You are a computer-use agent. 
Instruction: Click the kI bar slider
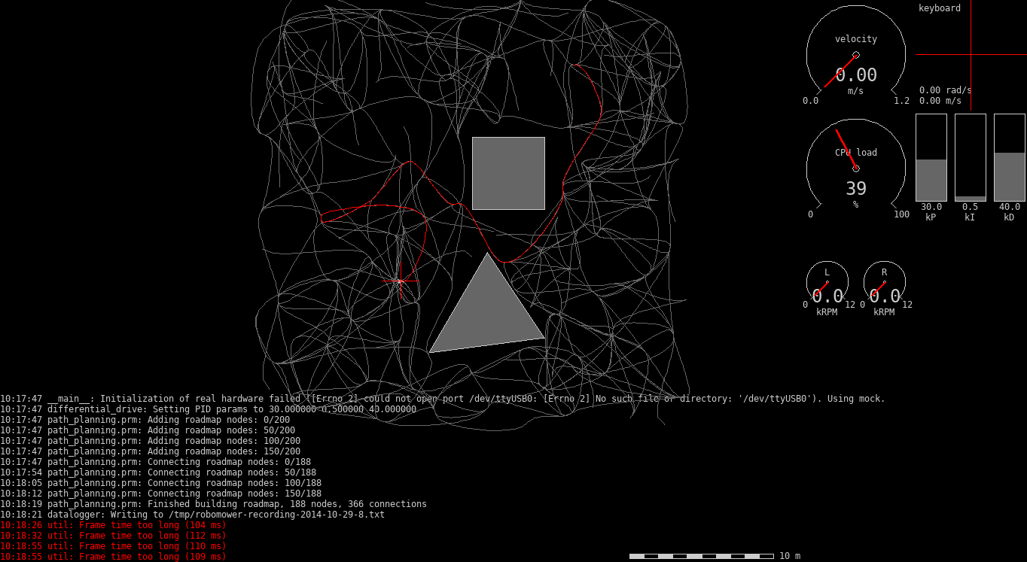point(971,157)
